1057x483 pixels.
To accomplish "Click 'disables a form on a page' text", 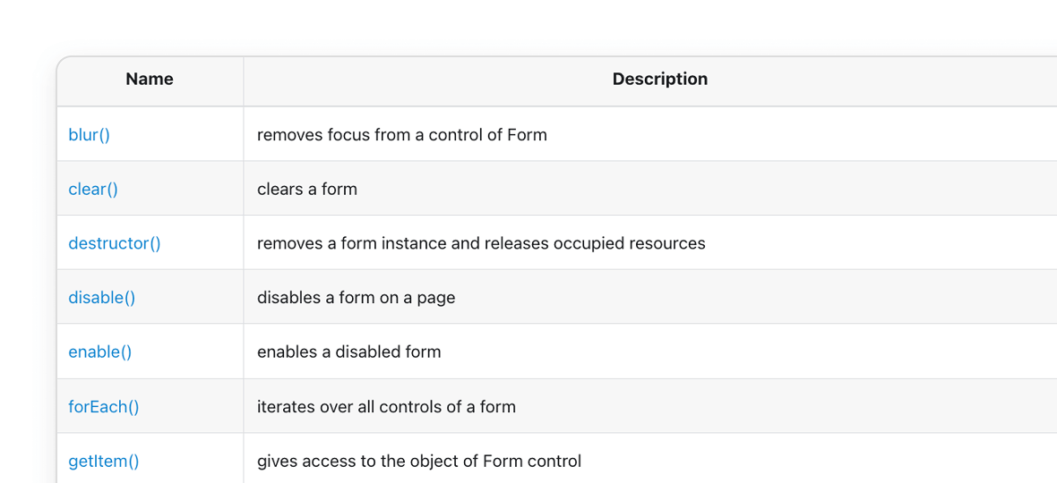I will tap(356, 298).
